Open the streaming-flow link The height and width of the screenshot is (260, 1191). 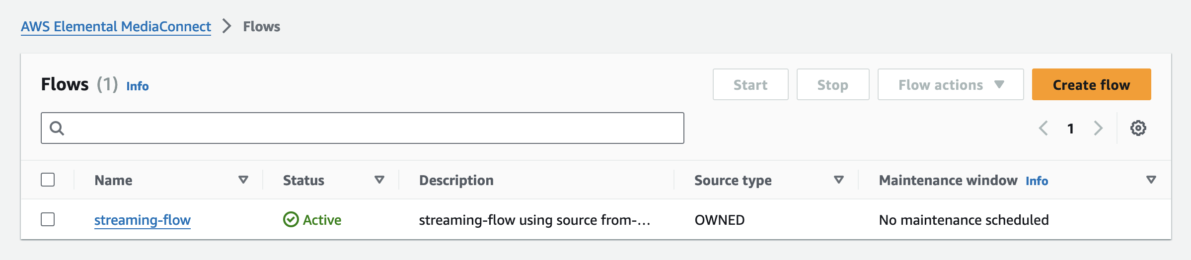pyautogui.click(x=143, y=220)
